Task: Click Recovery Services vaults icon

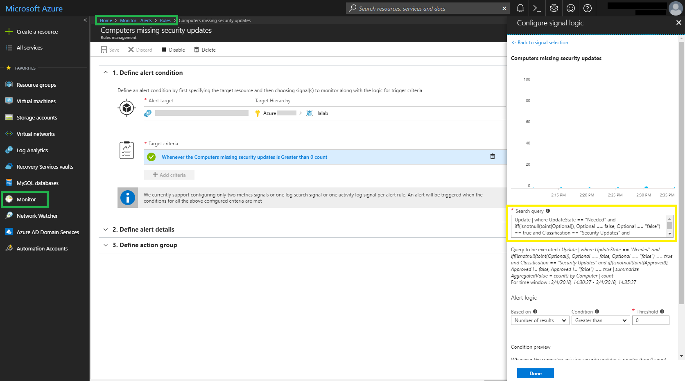Action: 9,166
